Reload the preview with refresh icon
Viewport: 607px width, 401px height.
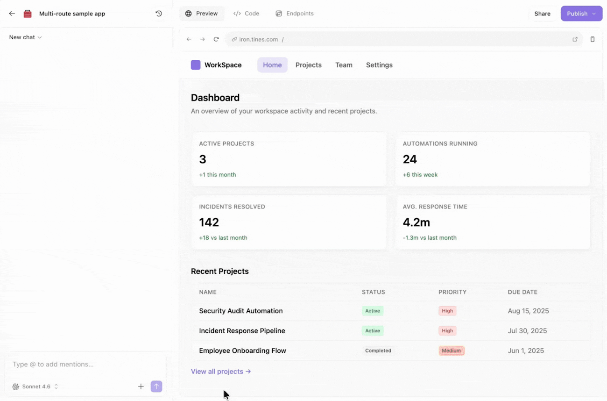(216, 39)
